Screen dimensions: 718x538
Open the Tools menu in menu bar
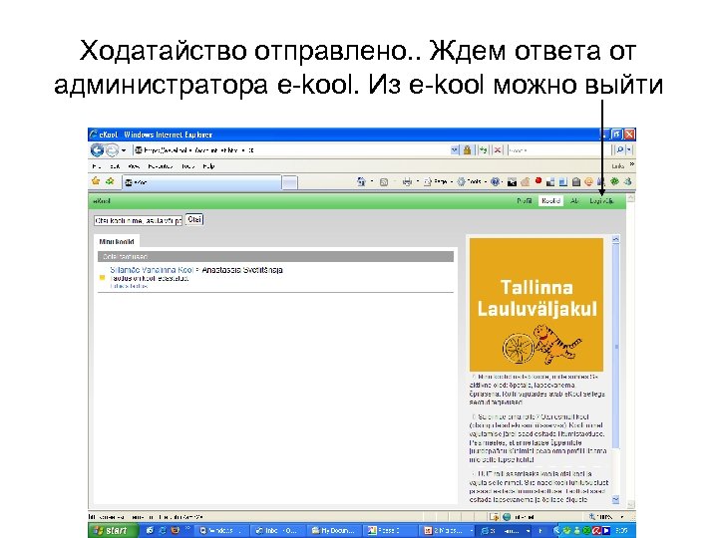click(x=187, y=166)
